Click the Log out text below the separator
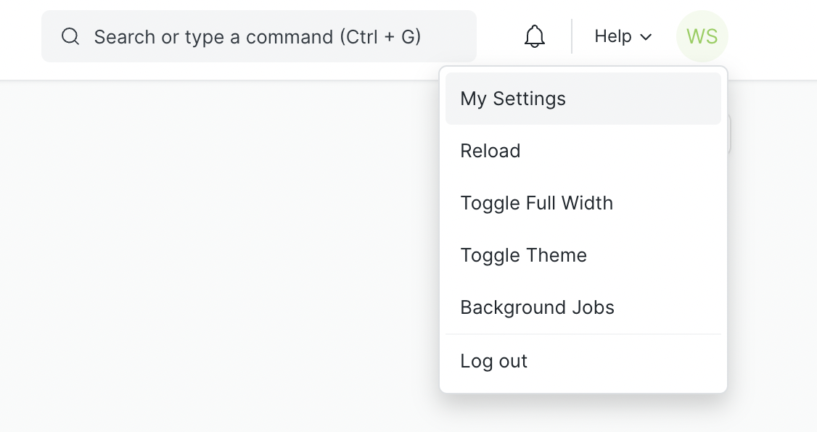This screenshot has width=817, height=432. 493,361
